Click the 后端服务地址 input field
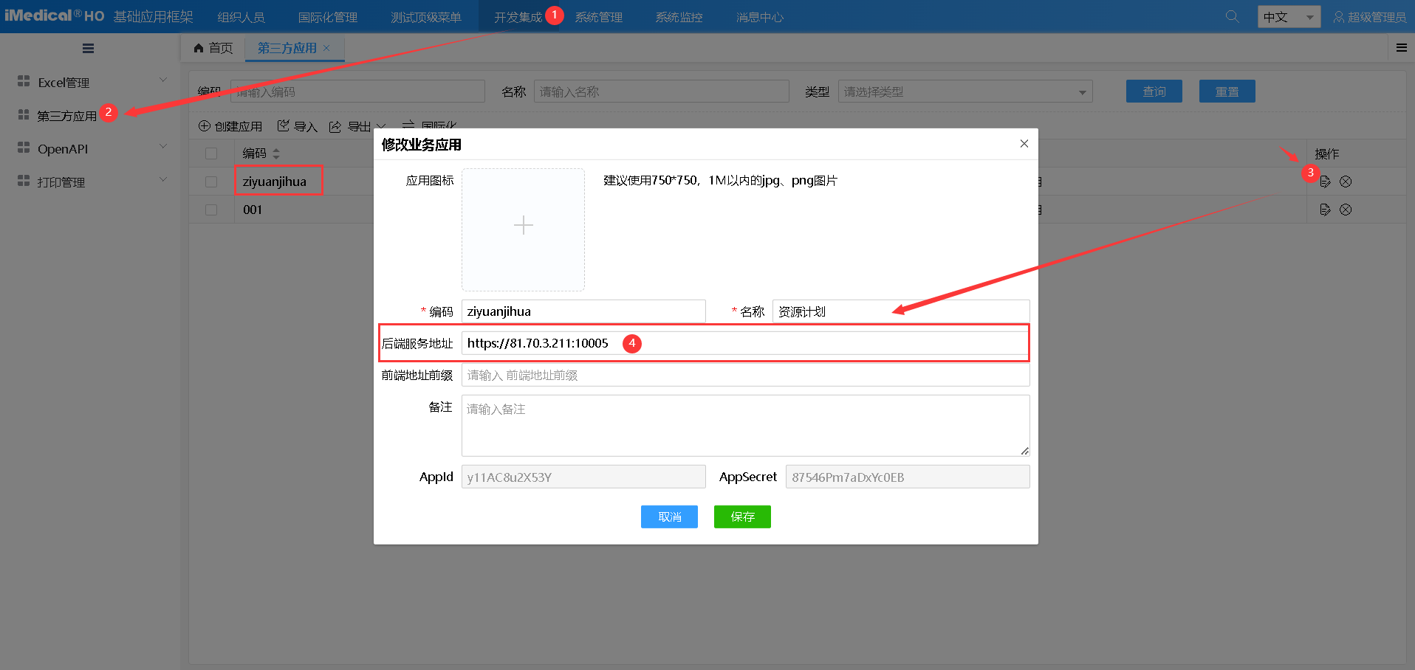1415x670 pixels. (x=812, y=343)
